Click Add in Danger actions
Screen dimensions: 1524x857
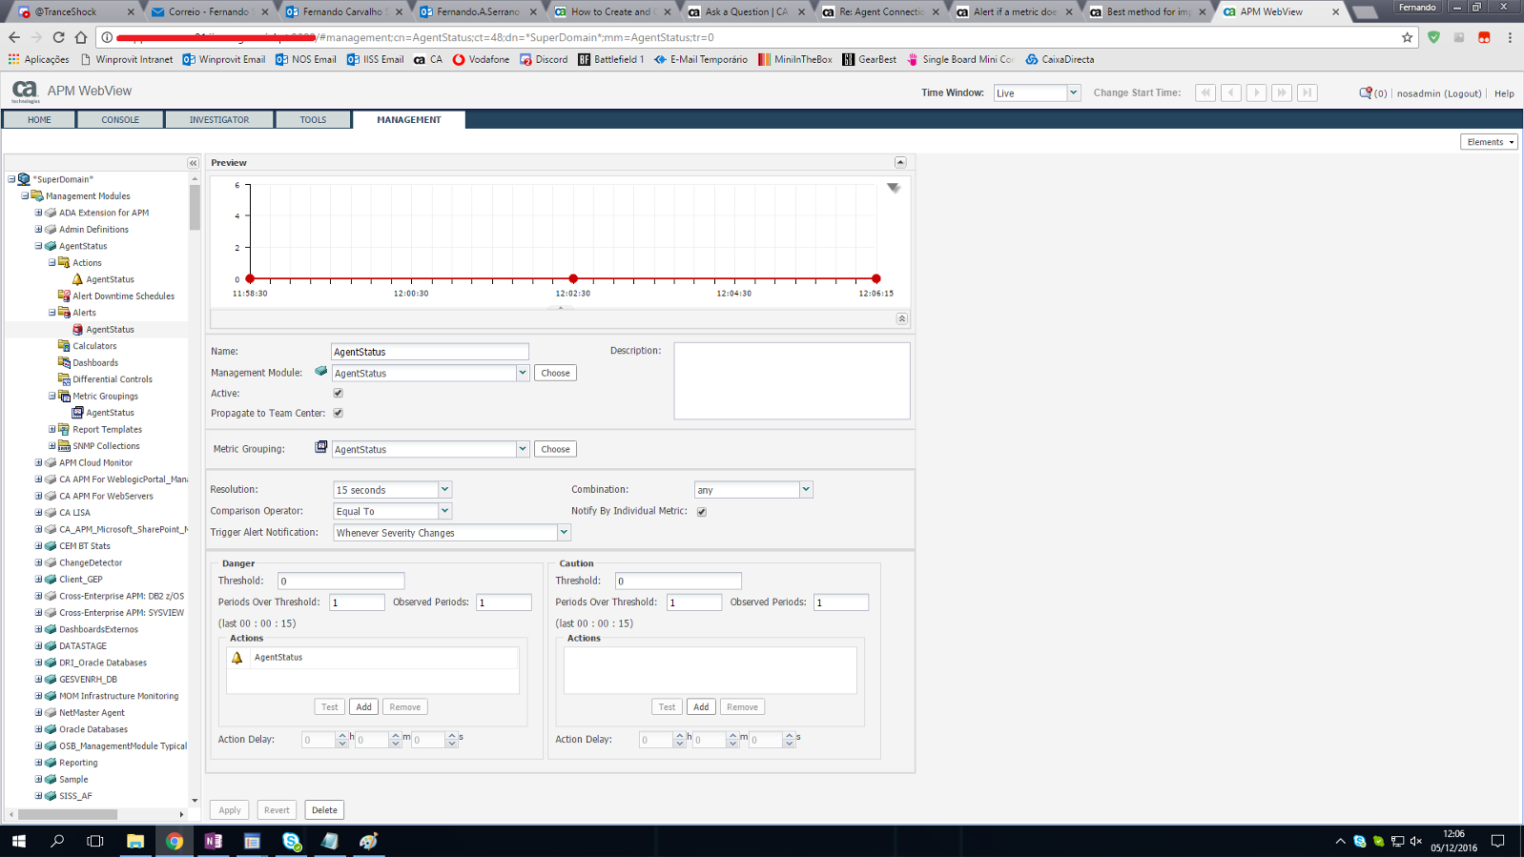pyautogui.click(x=363, y=707)
